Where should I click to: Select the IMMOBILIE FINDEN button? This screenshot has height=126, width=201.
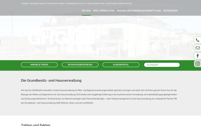tap(39, 65)
